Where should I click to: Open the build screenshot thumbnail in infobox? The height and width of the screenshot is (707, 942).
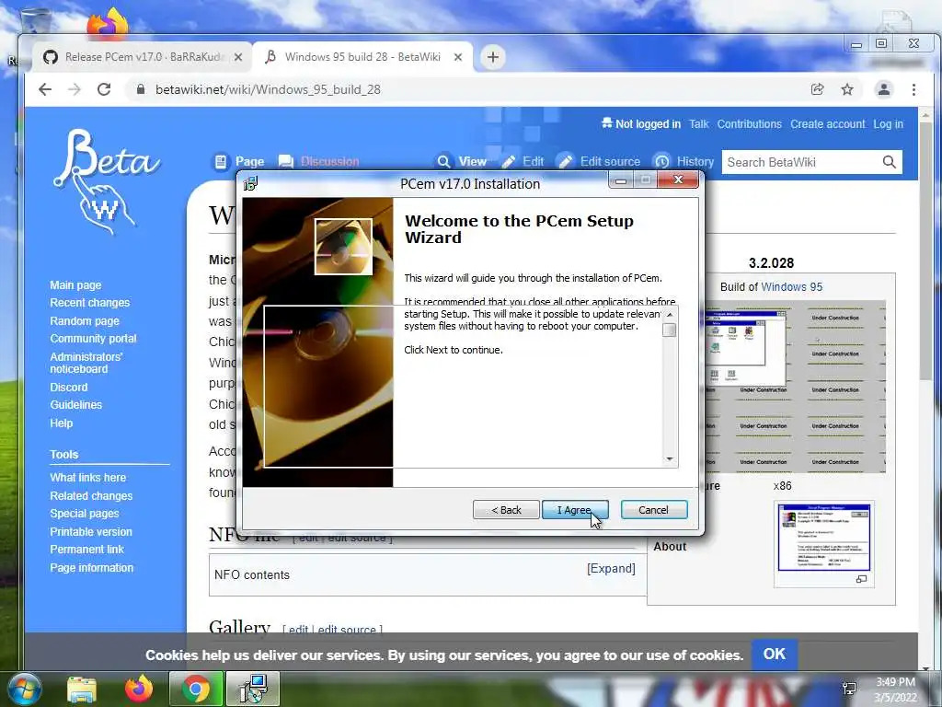tap(795, 387)
